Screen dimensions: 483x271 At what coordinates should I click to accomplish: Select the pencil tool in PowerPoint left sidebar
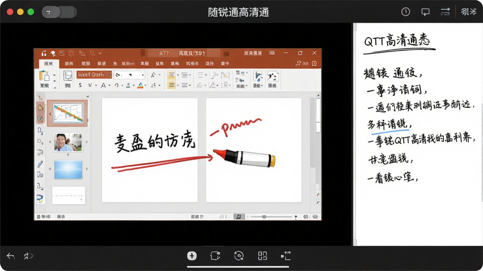coord(40,164)
